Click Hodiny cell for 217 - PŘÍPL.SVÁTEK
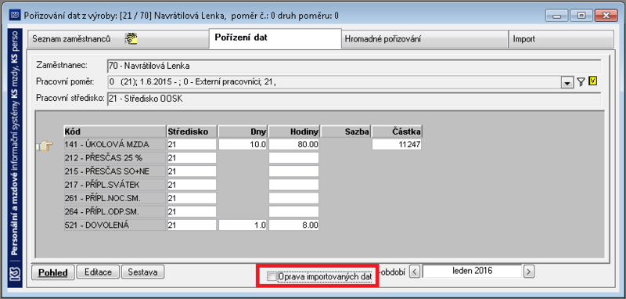 294,185
